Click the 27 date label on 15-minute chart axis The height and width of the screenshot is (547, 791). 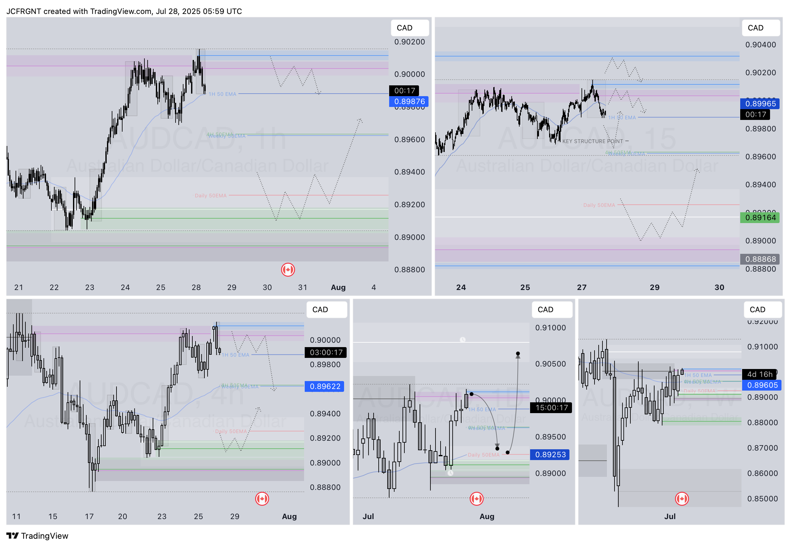(582, 287)
